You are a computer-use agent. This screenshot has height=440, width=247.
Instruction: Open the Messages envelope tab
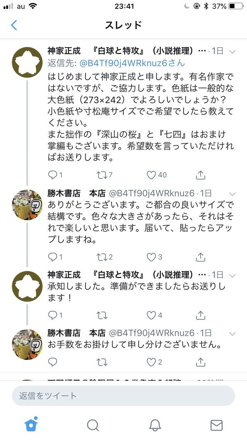[216, 425]
